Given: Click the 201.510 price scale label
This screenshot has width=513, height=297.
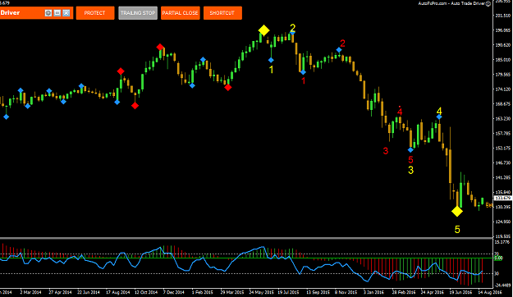Looking at the screenshot, I should [x=503, y=16].
